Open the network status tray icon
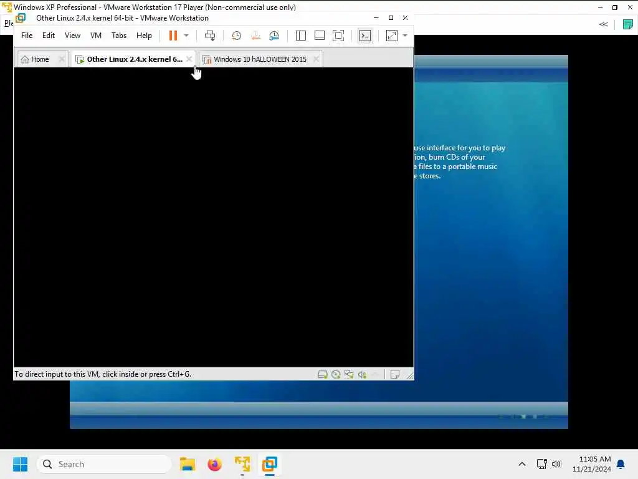This screenshot has height=479, width=638. point(541,464)
